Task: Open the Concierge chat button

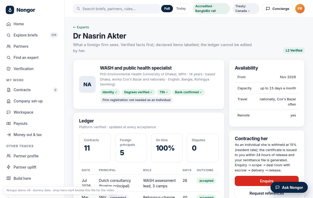Action: (x=278, y=9)
